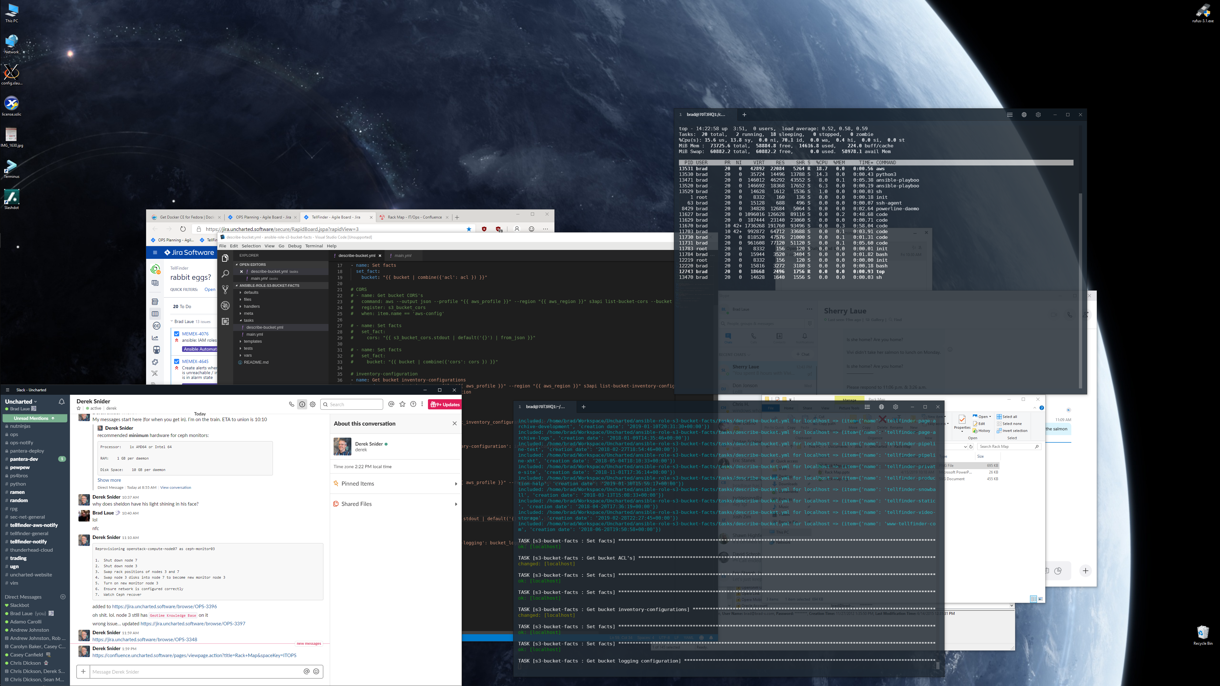Screen dimensions: 1220x686
Task: Attach file with plus button in Slack
Action: [83, 671]
